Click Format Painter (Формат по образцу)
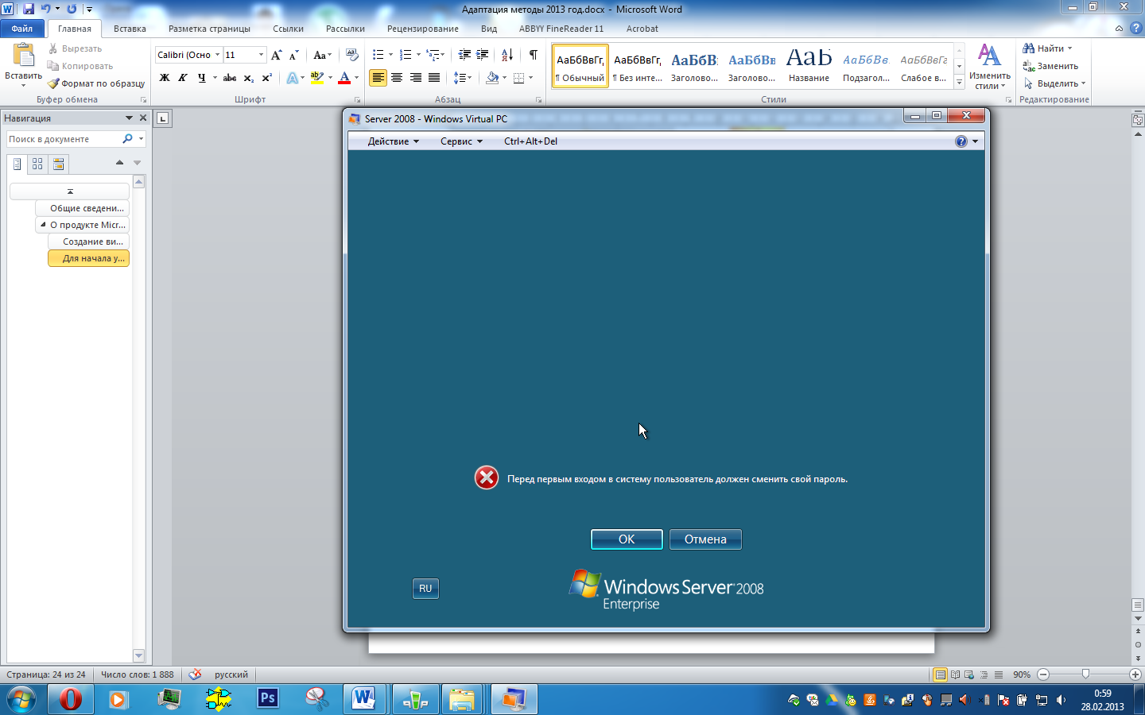The height and width of the screenshot is (715, 1145). click(96, 83)
